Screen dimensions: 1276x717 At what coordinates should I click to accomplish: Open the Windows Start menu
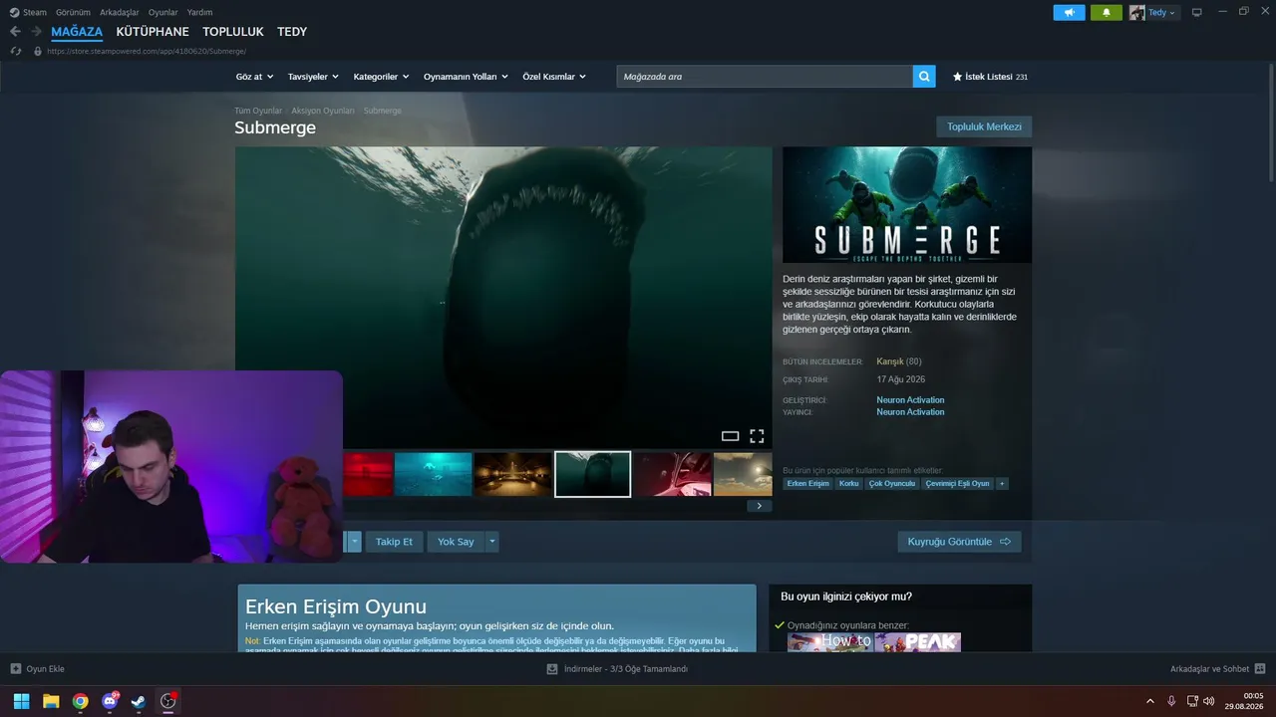(21, 701)
